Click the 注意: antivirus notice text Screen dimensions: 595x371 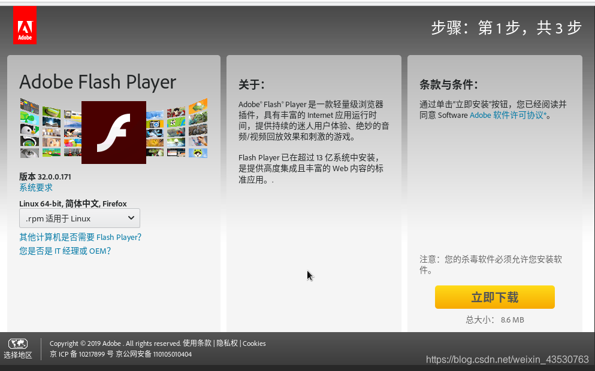tap(491, 264)
